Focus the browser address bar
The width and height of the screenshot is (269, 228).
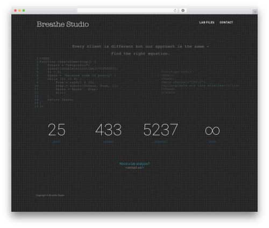128,10
